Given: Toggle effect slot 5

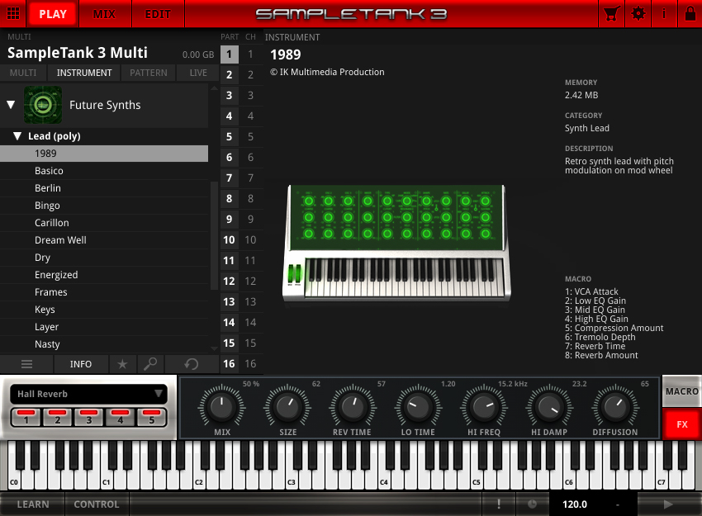Looking at the screenshot, I should click(x=151, y=417).
